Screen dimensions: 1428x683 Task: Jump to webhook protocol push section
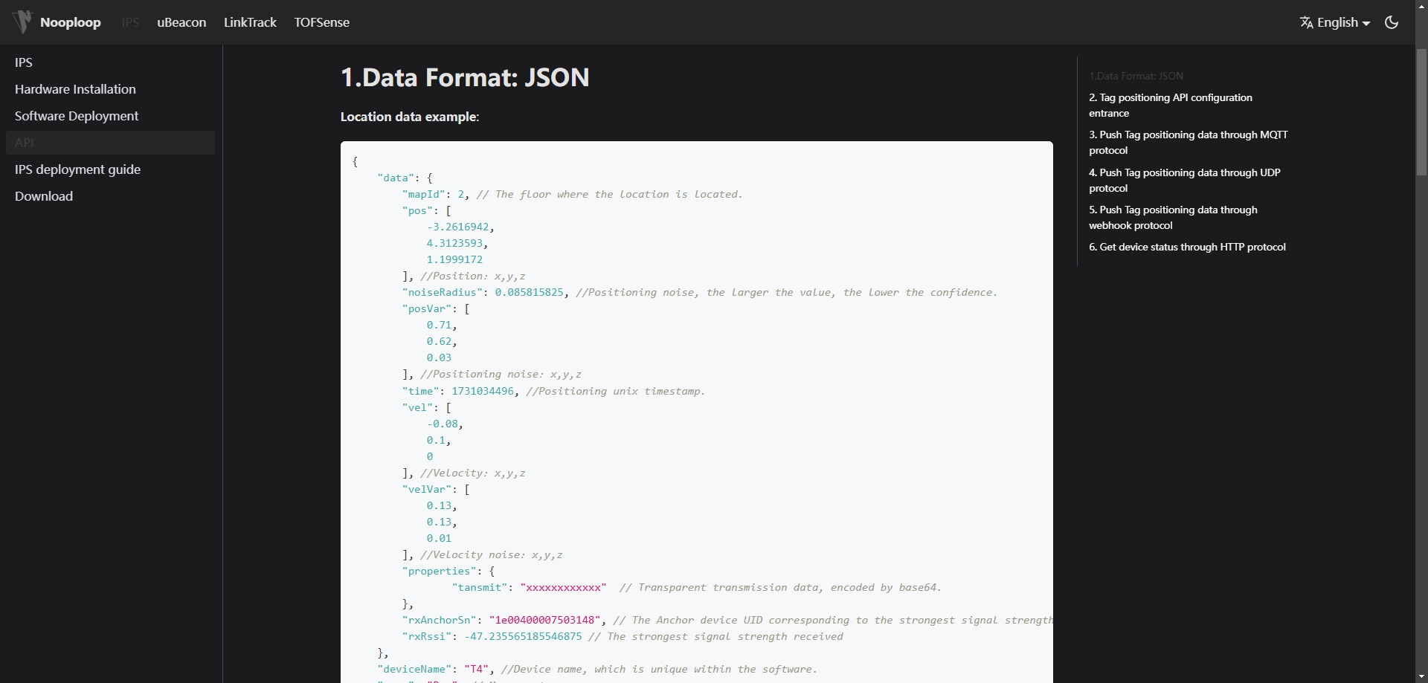pos(1173,218)
